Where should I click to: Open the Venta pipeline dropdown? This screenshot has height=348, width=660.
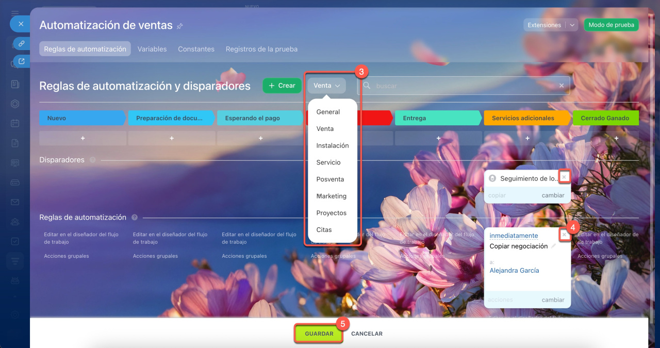[327, 86]
